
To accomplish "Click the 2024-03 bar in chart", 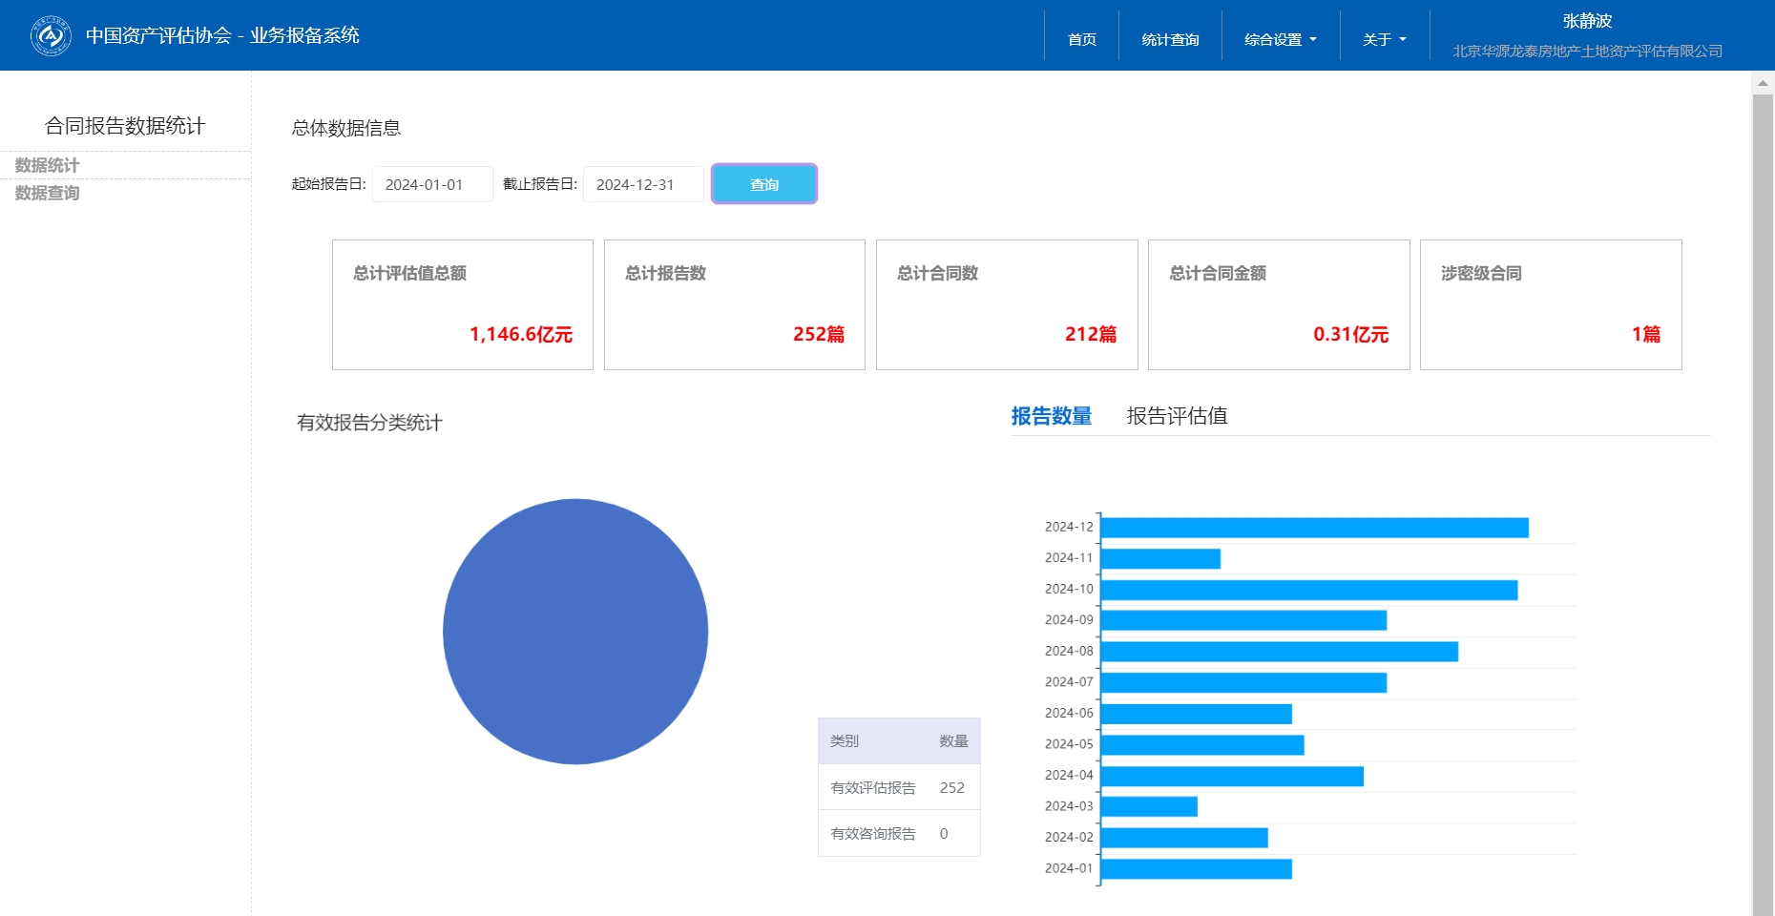I will pyautogui.click(x=1149, y=806).
